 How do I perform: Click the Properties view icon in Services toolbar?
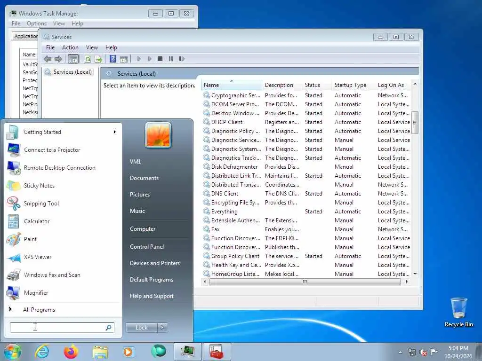point(124,59)
